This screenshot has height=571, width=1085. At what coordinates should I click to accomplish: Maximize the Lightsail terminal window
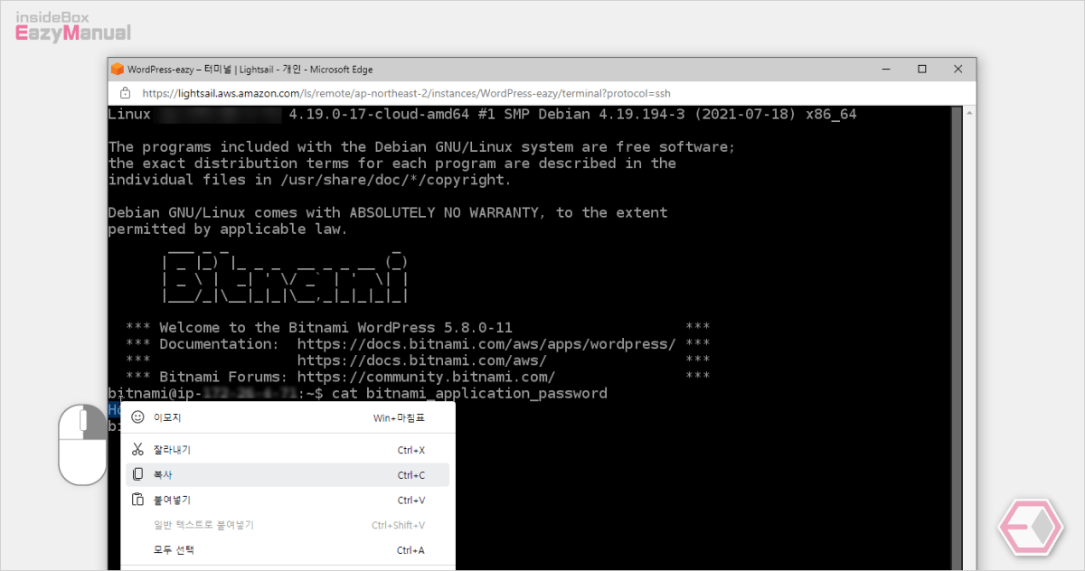pos(922,69)
